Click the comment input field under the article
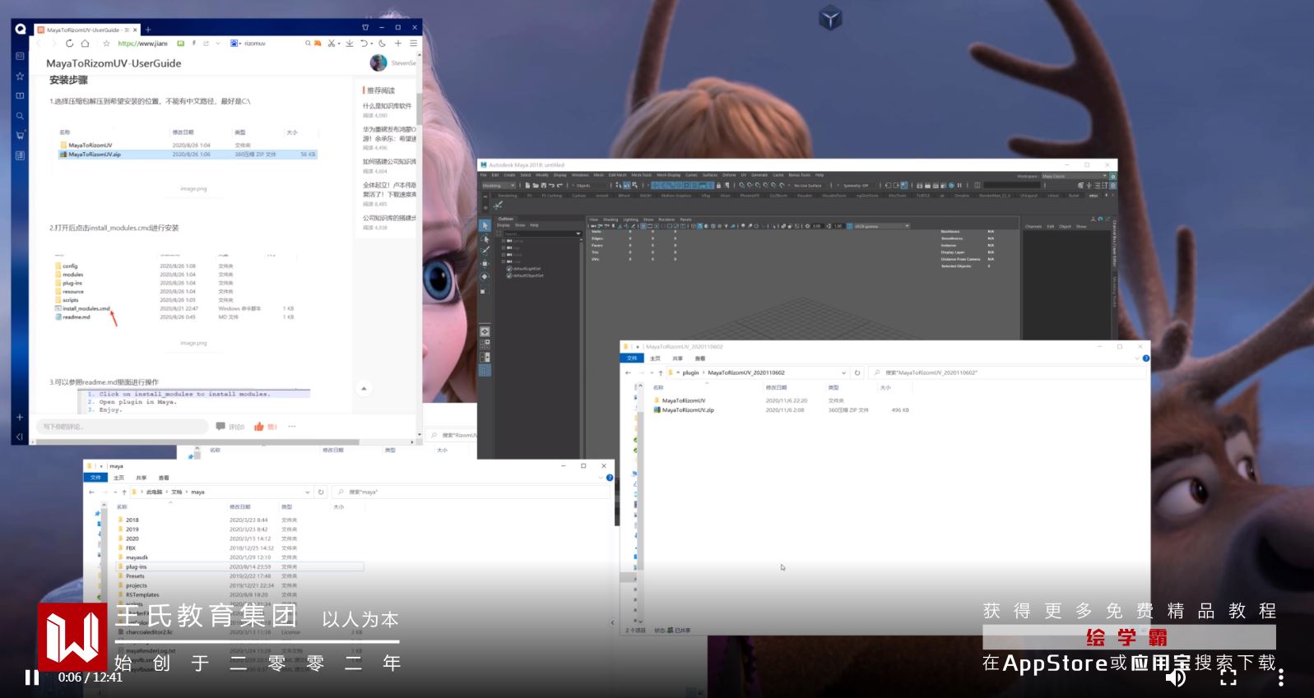The width and height of the screenshot is (1314, 698). [x=123, y=426]
